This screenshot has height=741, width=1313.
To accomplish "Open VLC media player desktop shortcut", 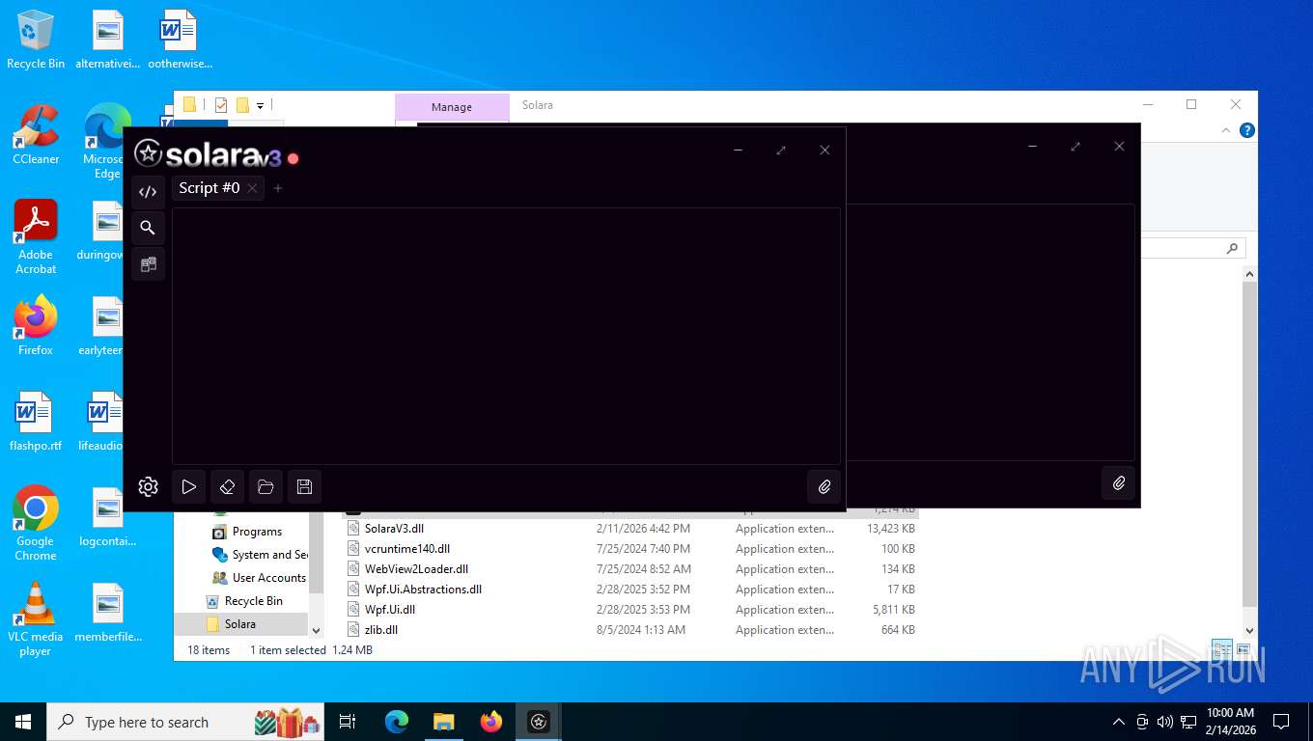I will (36, 618).
